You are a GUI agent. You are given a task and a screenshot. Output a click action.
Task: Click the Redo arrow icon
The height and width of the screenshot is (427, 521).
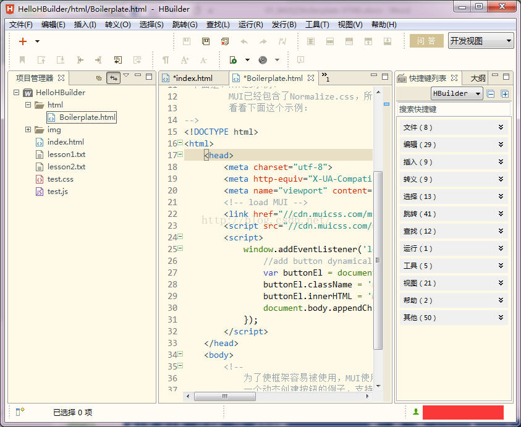point(263,41)
